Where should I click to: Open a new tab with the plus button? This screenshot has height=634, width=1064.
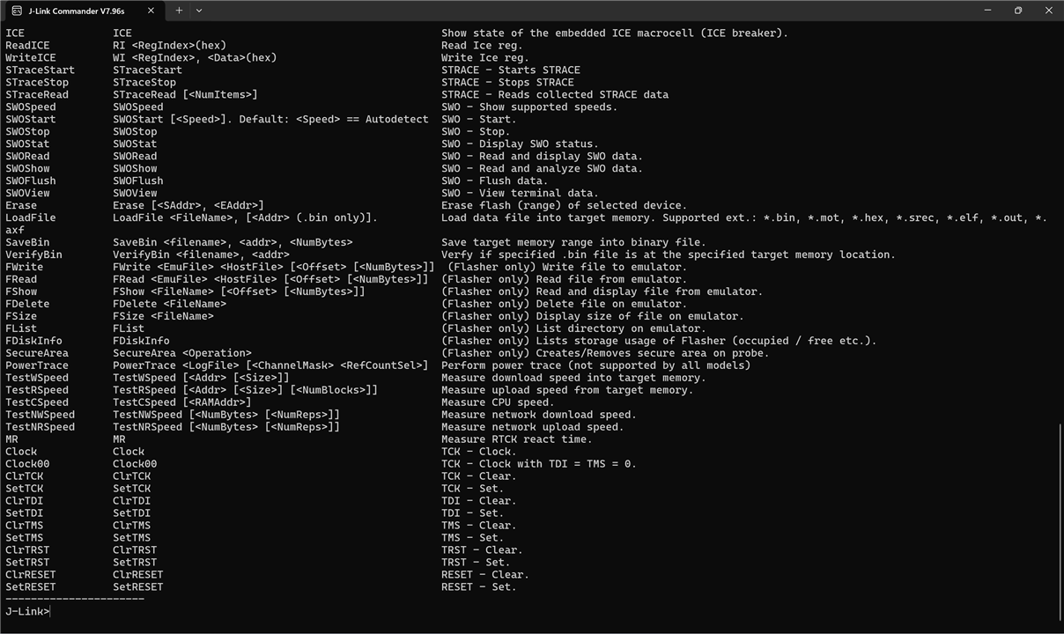(x=179, y=11)
